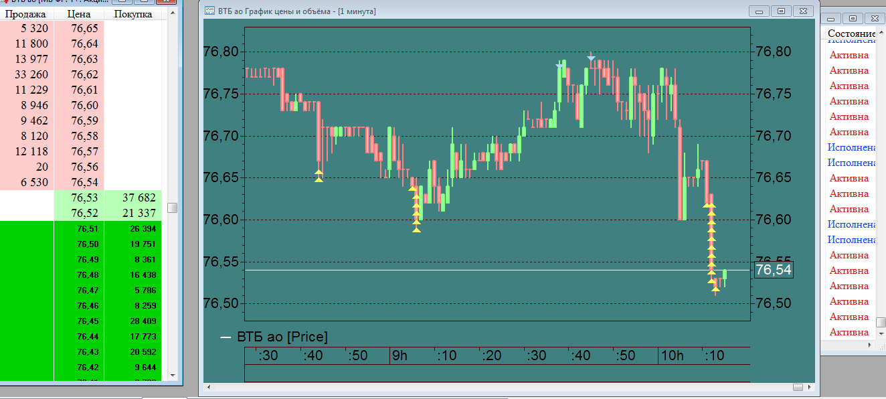The width and height of the screenshot is (886, 399).
Task: Click sell volume 8 120
Action: [x=35, y=136]
